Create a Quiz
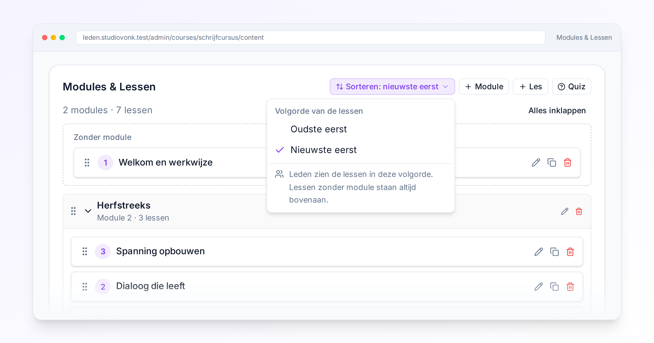The height and width of the screenshot is (343, 654). click(x=571, y=87)
